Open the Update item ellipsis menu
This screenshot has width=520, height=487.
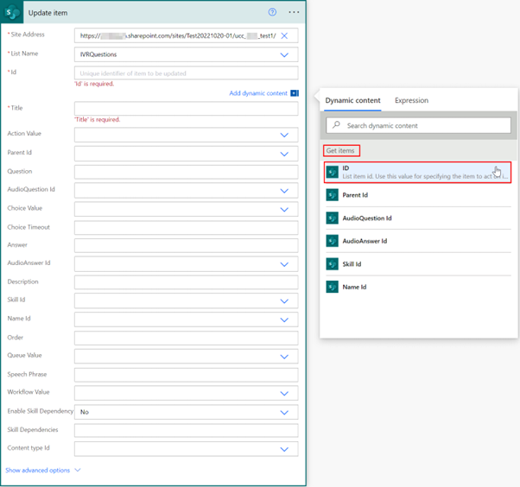tap(294, 12)
